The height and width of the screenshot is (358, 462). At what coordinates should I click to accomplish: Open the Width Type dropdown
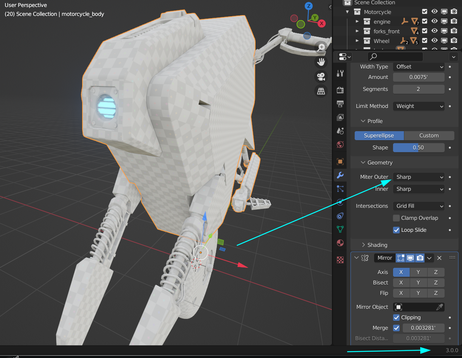pos(419,67)
